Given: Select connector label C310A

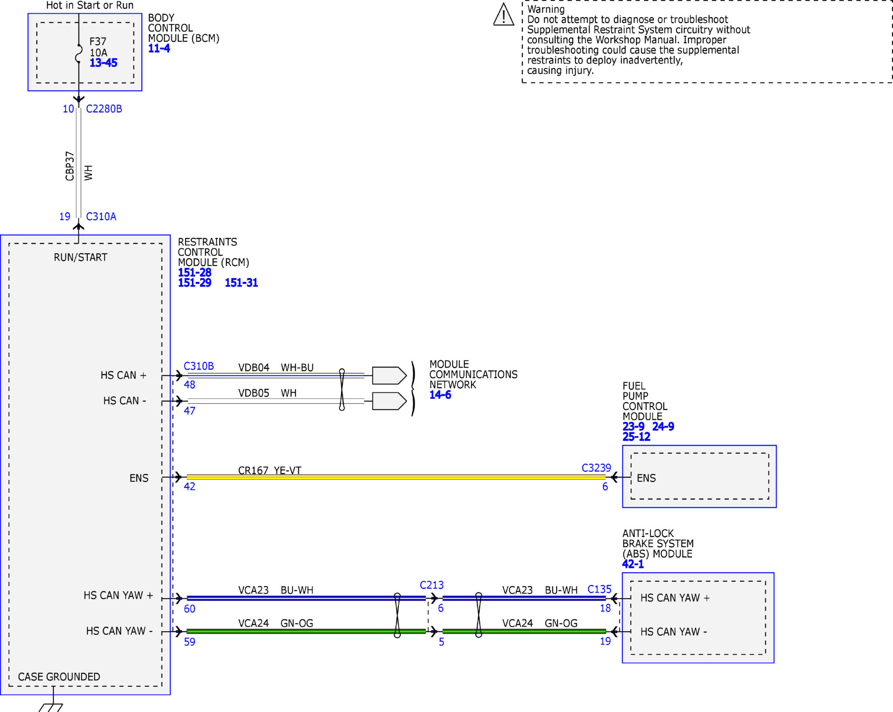Looking at the screenshot, I should tap(101, 217).
